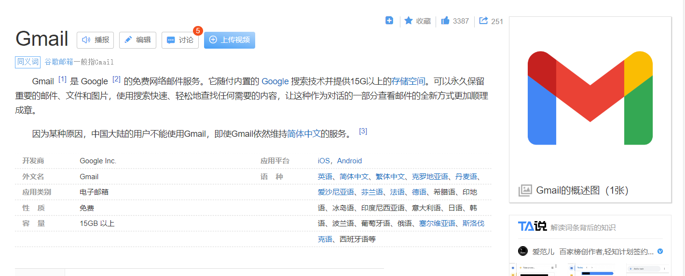Click the image gallery icon beside Gmail的概述图
The image size is (685, 276).
(x=525, y=191)
